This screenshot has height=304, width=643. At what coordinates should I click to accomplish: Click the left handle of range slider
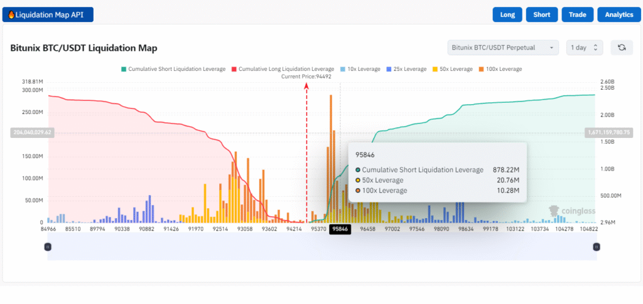point(48,247)
